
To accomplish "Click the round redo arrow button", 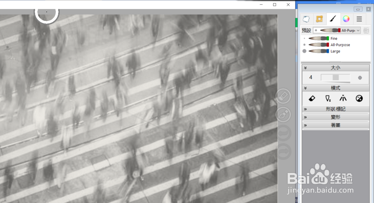I will click(283, 152).
